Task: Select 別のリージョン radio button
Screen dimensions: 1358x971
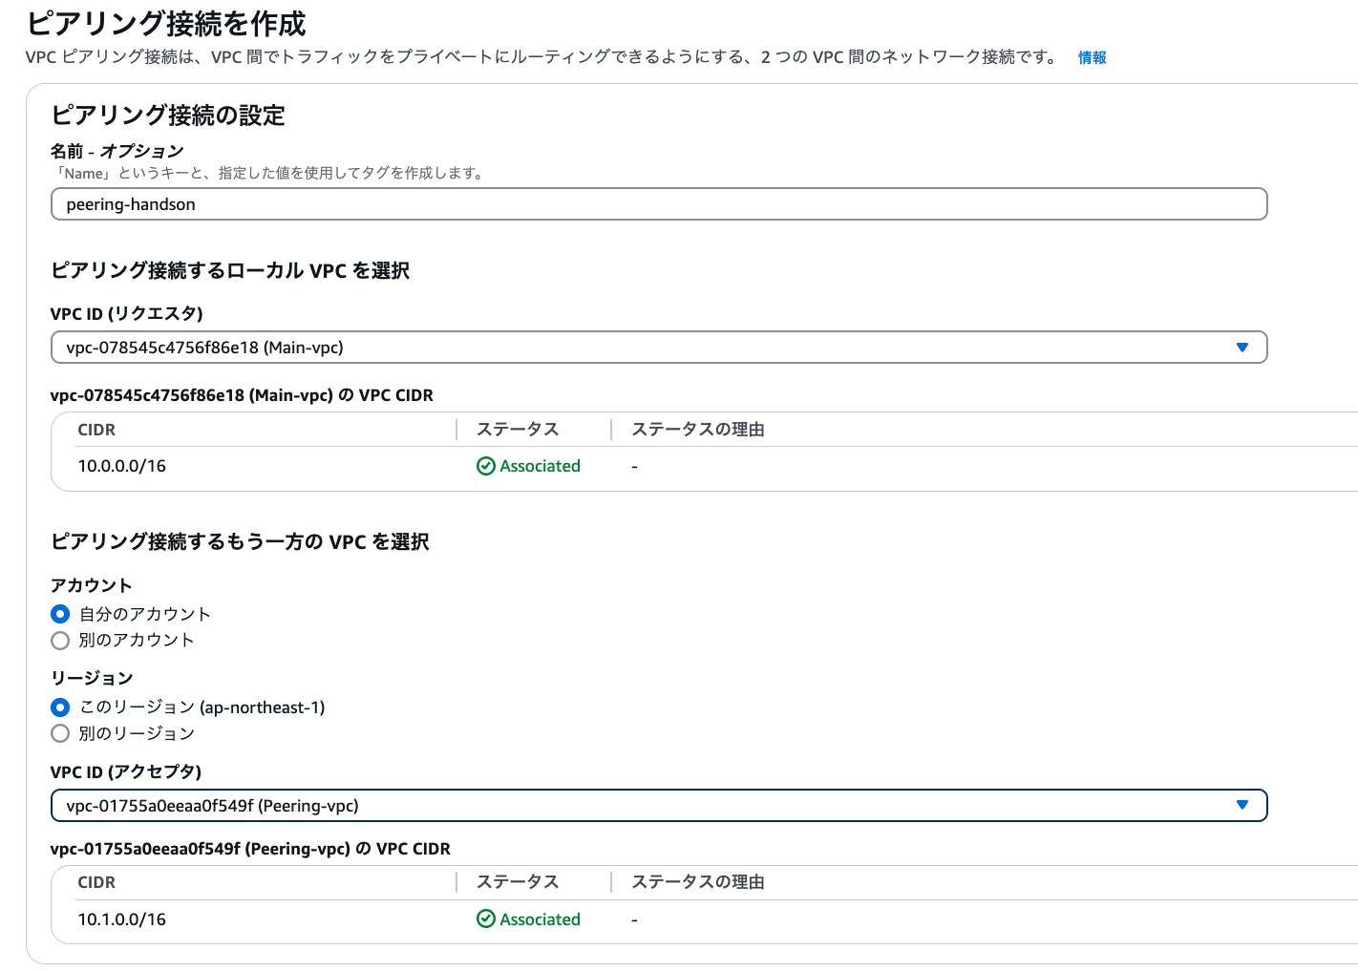Action: coord(60,733)
